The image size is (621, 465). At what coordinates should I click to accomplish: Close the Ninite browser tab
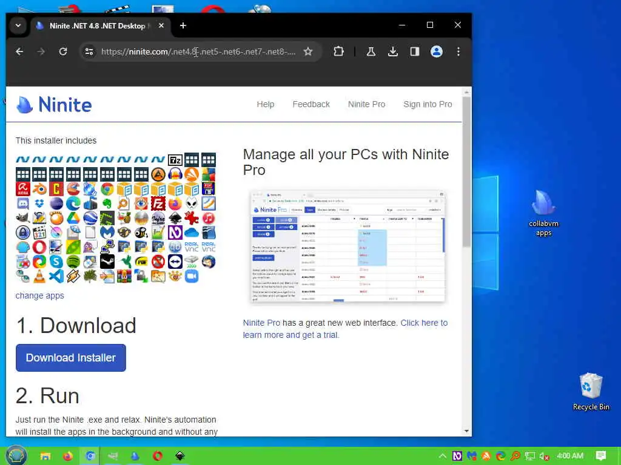click(x=161, y=25)
